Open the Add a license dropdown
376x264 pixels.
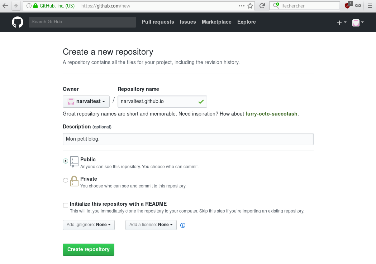coord(151,225)
